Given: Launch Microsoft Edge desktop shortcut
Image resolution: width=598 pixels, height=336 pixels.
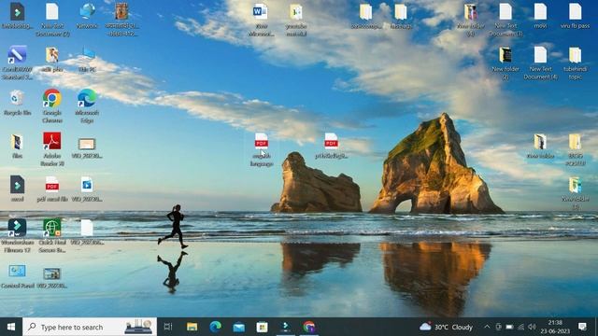Looking at the screenshot, I should (87, 105).
